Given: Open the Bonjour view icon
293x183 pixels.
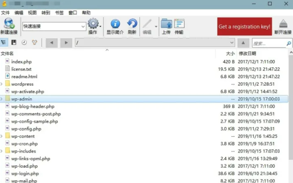Looking at the screenshot, I should [x=34, y=43].
